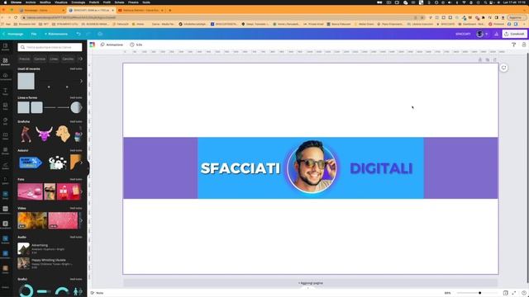This screenshot has width=529, height=297.
Task: Click Vedi tutto next to Grafiche
Action: pos(76,121)
